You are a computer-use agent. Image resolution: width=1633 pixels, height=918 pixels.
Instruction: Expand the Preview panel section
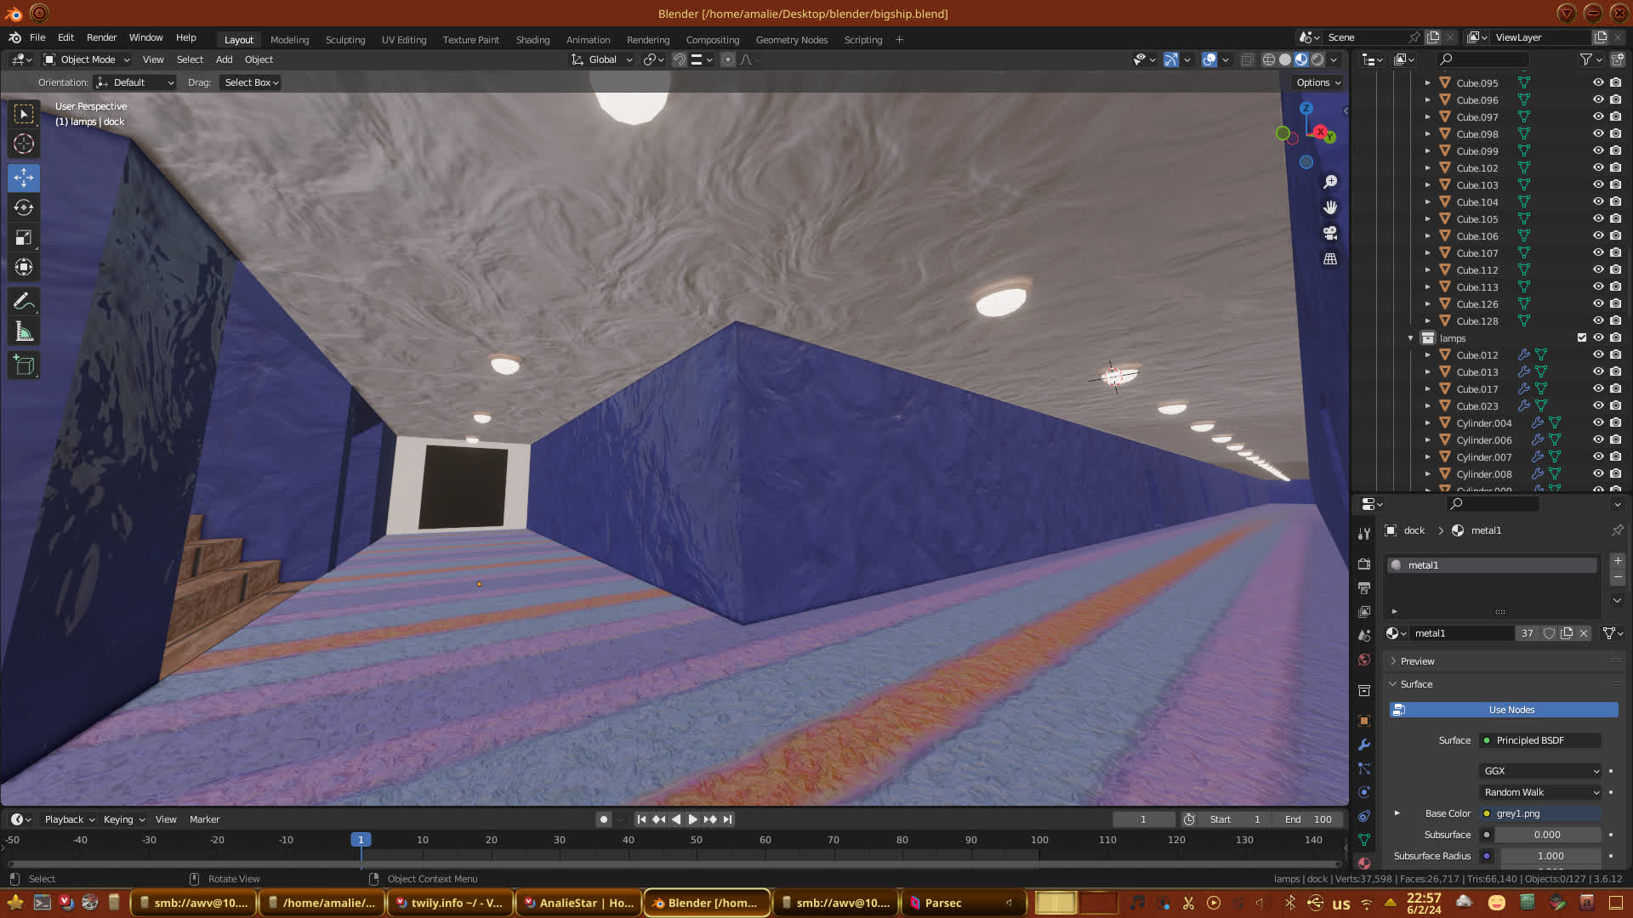pos(1417,661)
